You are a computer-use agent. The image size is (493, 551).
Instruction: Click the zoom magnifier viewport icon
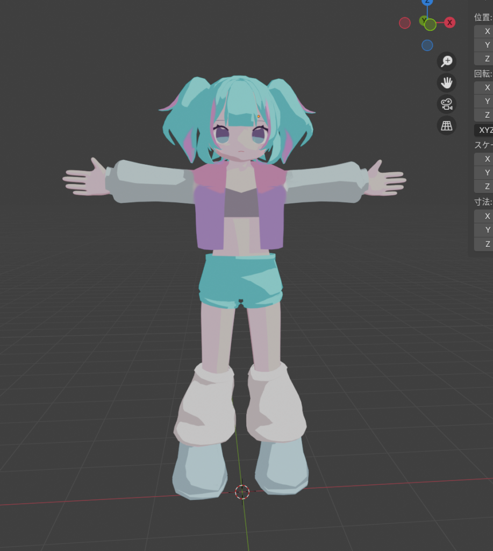[x=446, y=61]
